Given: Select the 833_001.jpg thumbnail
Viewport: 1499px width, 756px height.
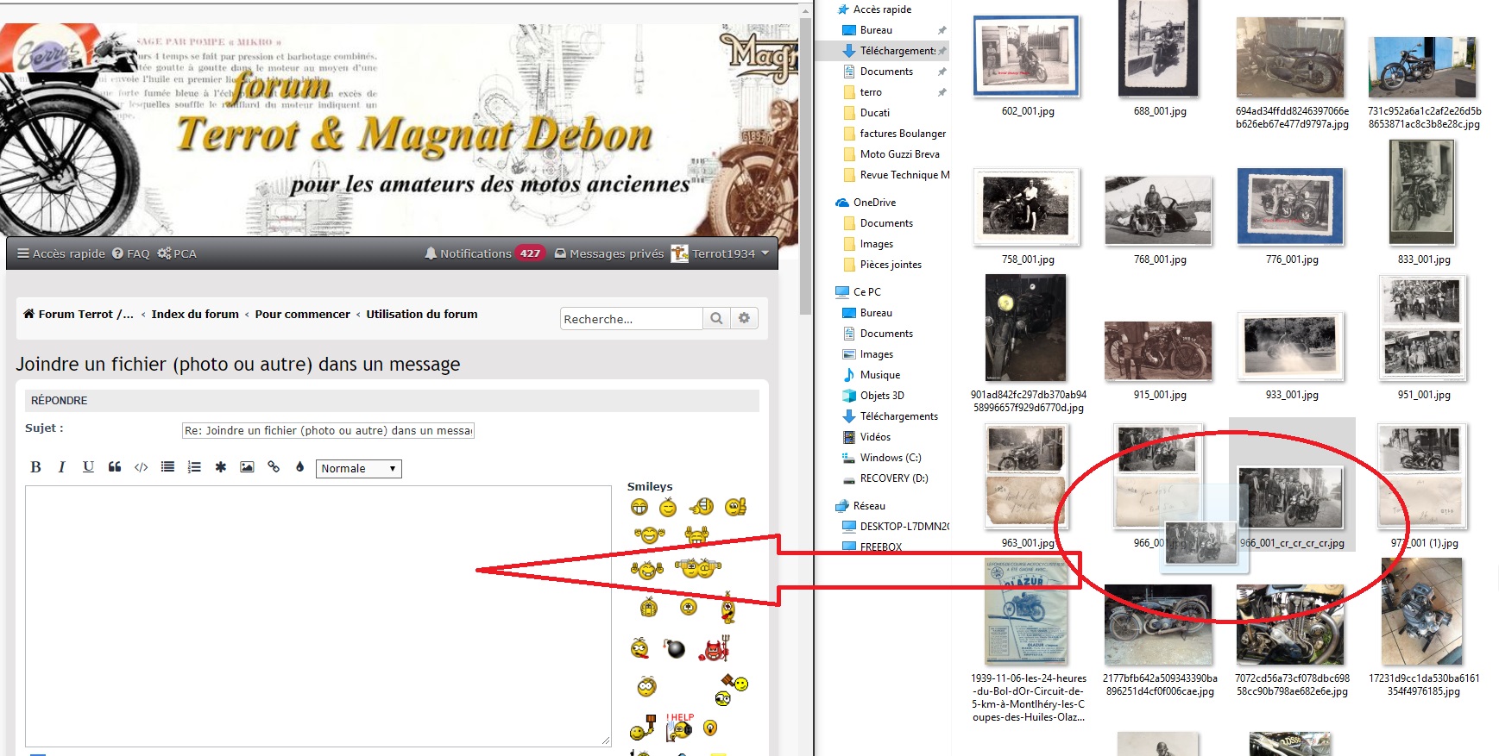Looking at the screenshot, I should (1422, 193).
